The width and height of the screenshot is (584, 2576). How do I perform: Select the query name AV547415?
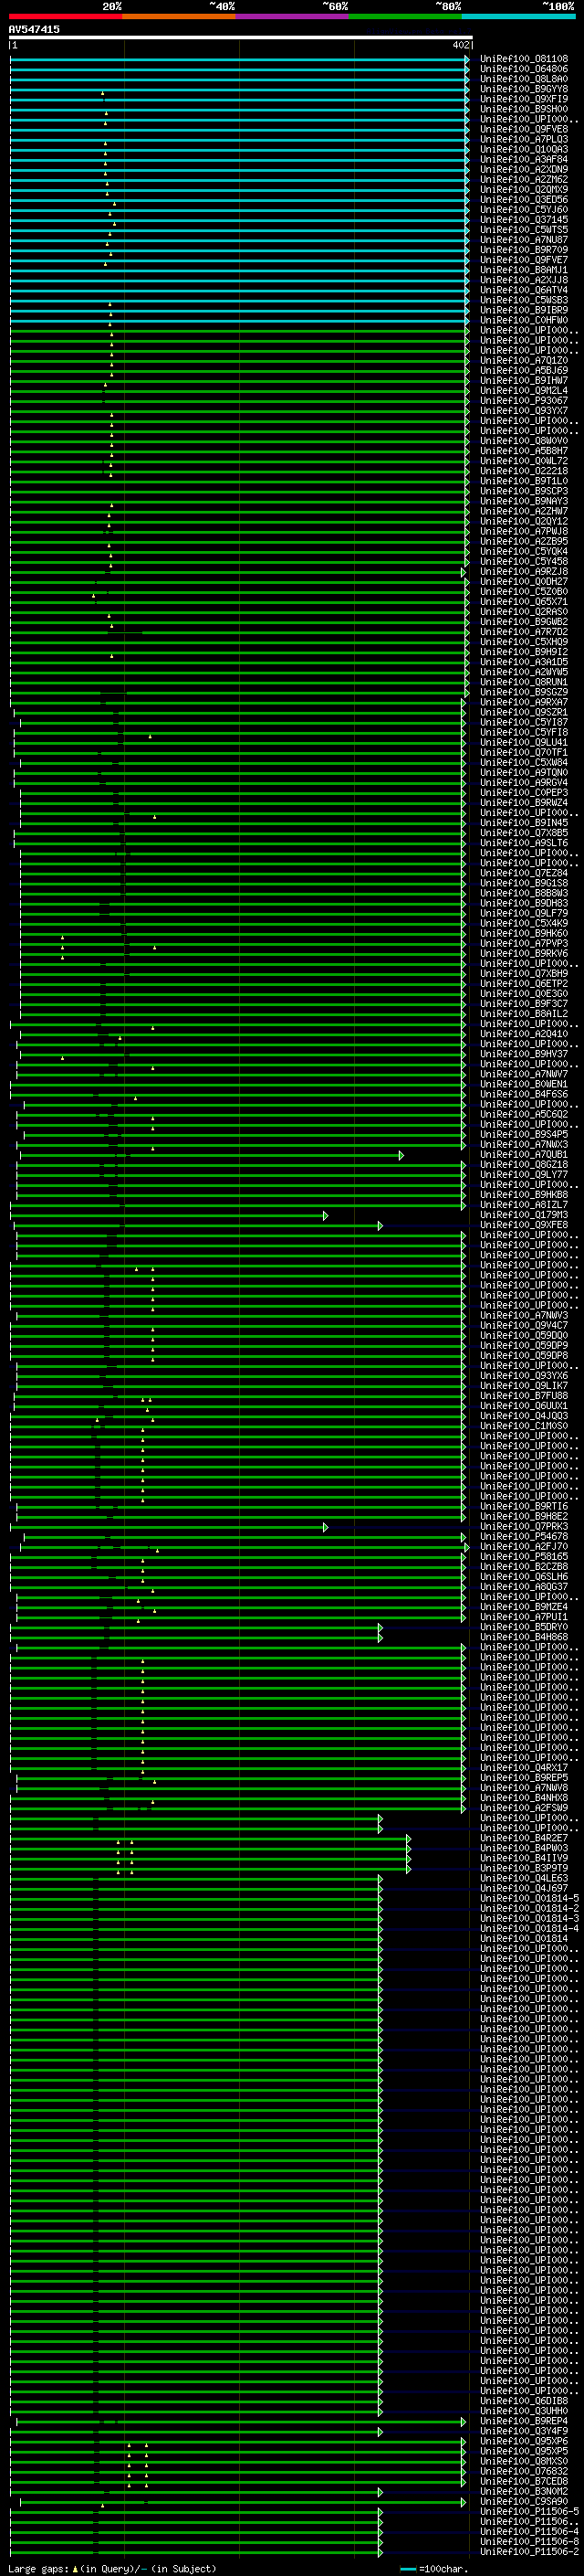[34, 29]
